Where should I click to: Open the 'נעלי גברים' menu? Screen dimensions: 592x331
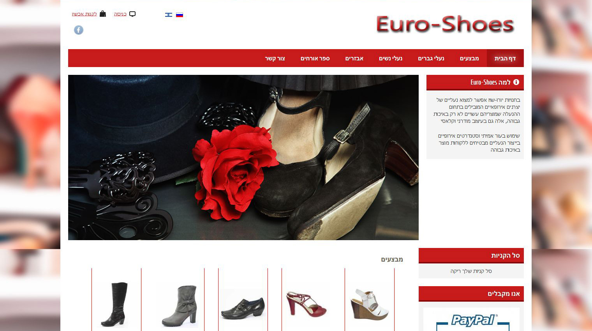431,58
